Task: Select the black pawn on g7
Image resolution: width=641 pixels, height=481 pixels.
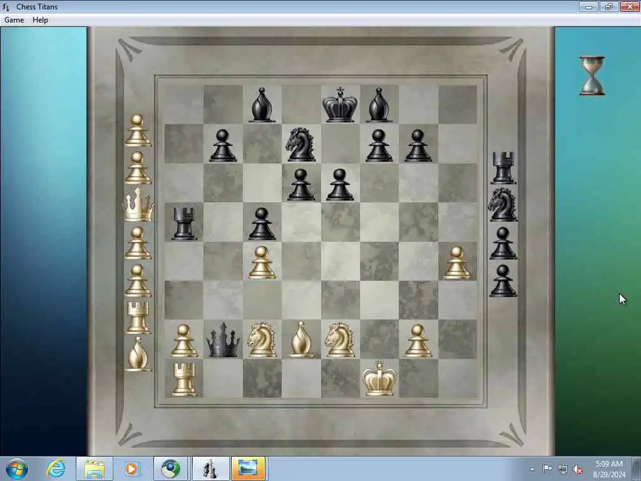Action: click(418, 145)
